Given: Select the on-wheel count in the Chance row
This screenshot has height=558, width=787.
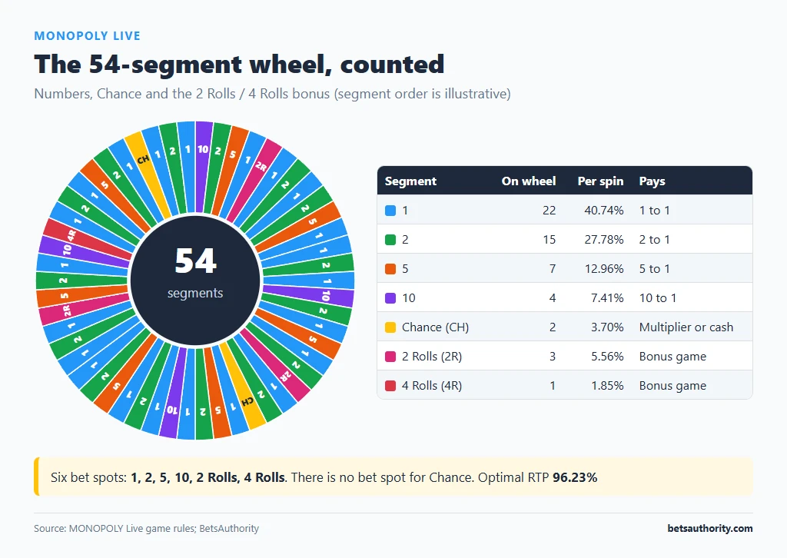Looking at the screenshot, I should click(x=553, y=327).
